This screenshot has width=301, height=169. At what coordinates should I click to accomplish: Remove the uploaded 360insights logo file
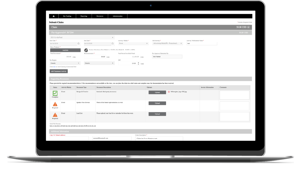pyautogui.click(x=169, y=92)
